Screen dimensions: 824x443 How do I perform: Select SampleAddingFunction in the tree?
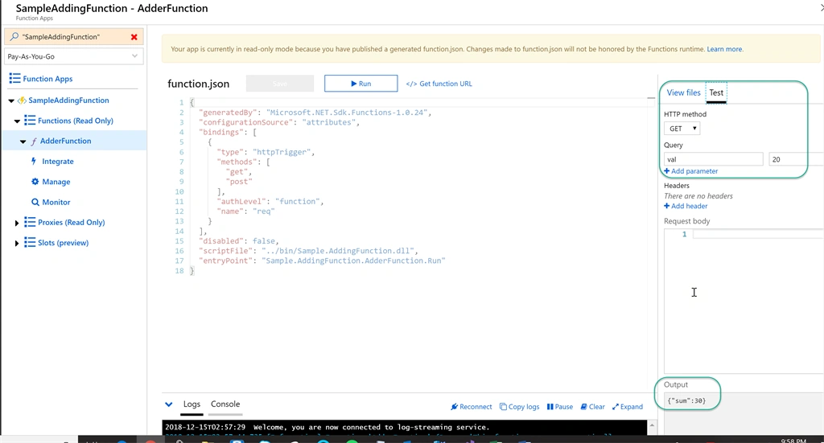pos(68,100)
